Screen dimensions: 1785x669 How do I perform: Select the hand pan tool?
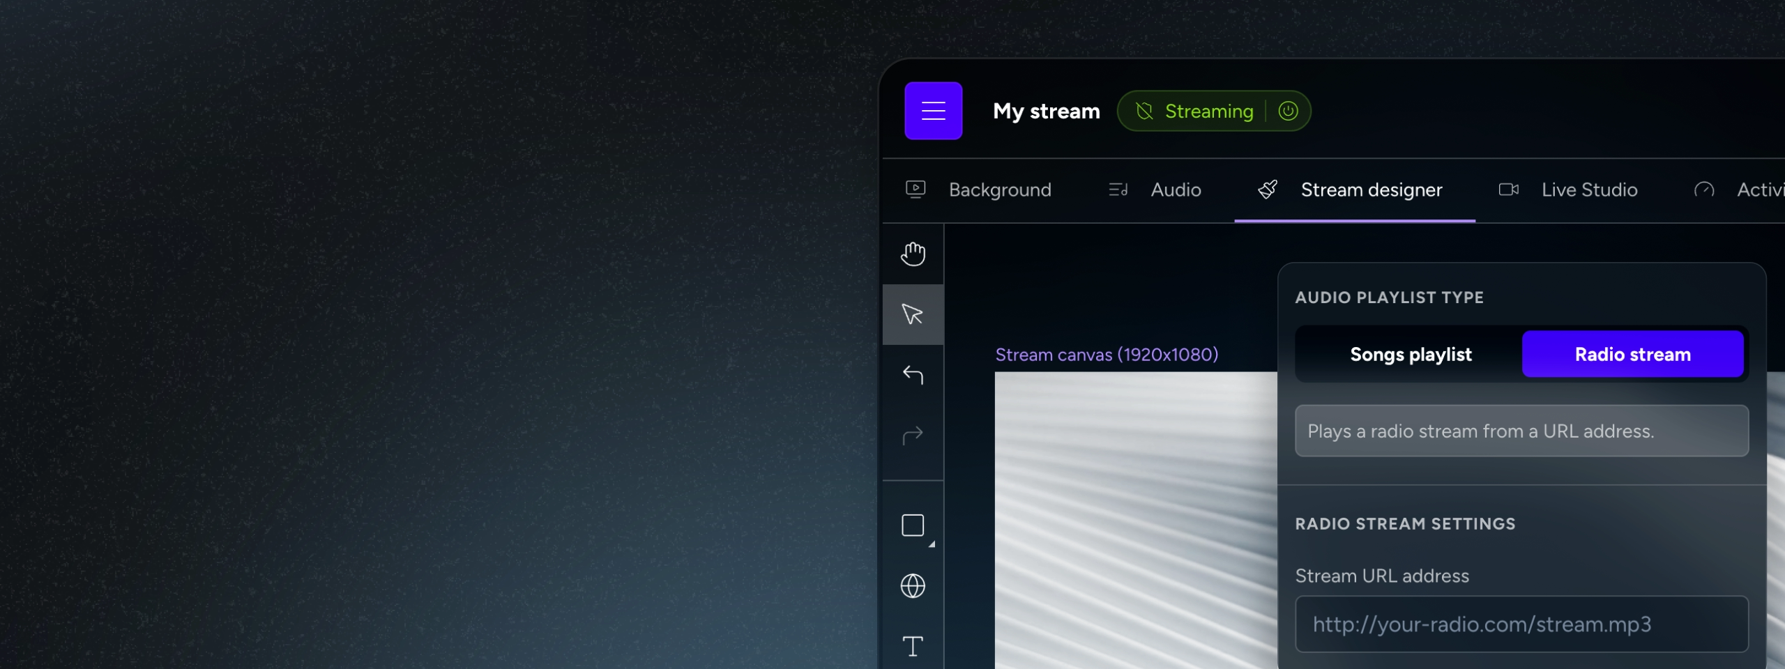913,254
